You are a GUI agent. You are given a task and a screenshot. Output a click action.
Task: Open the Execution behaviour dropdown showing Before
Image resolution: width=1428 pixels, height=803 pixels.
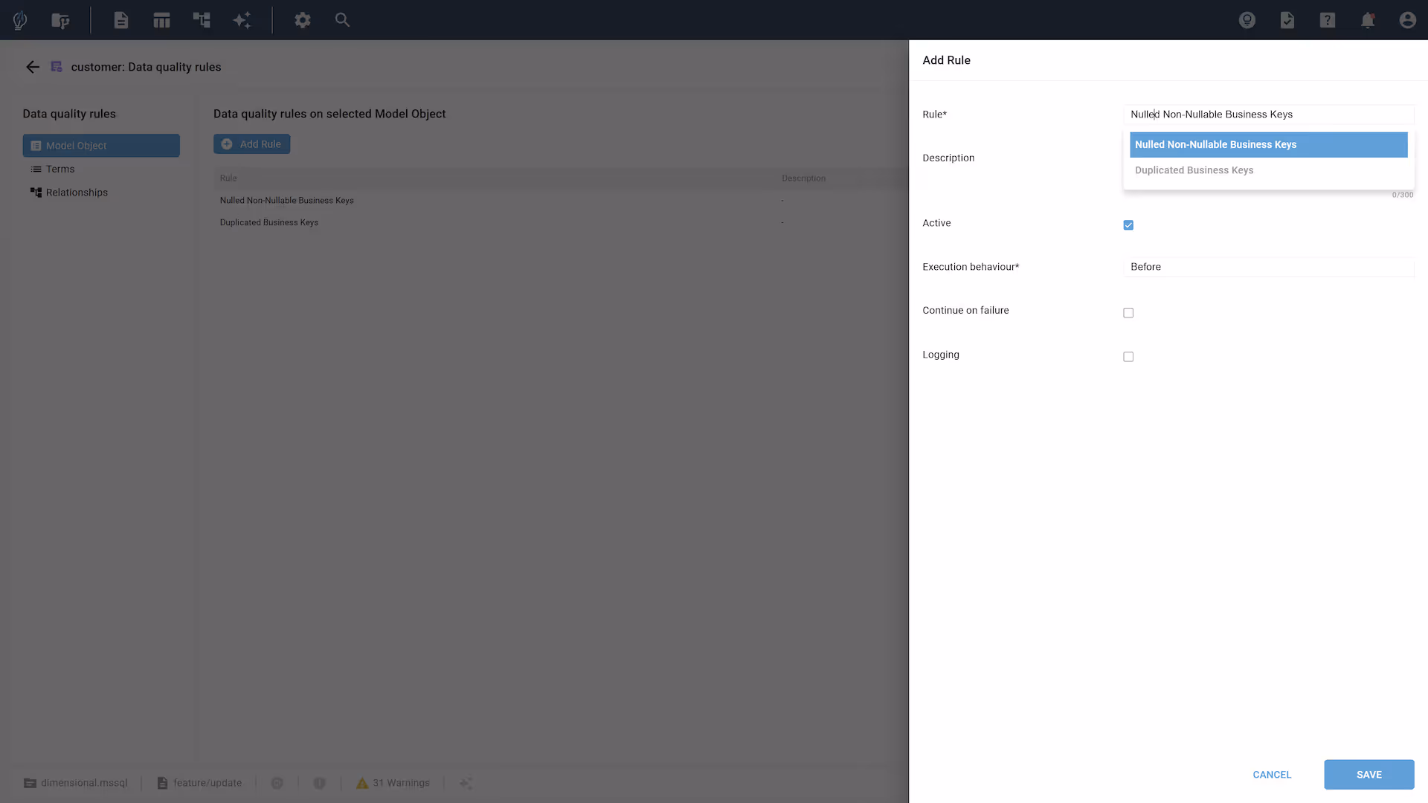1268,267
